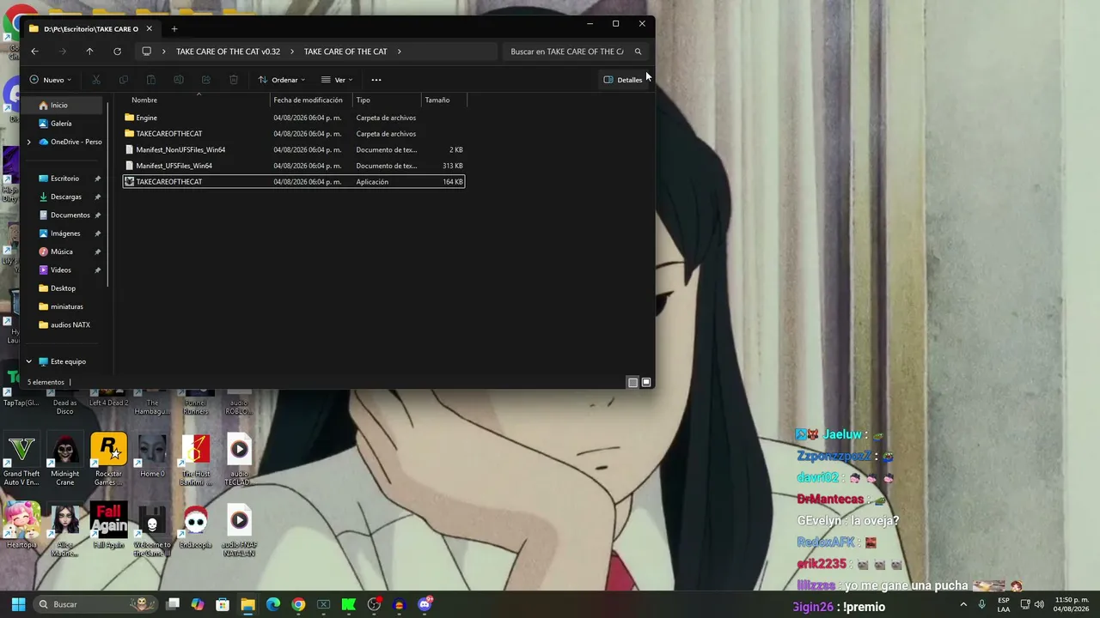Open Home 0 desktop shortcut
The width and height of the screenshot is (1100, 618).
click(152, 457)
